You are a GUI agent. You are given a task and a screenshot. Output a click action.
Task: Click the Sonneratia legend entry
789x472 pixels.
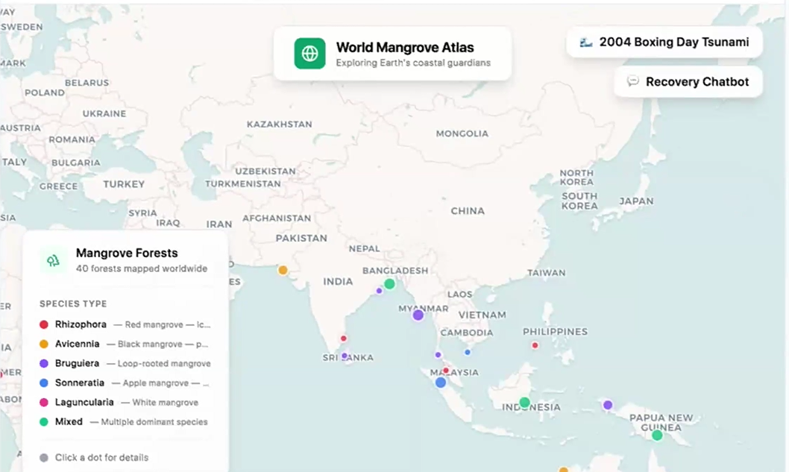125,383
